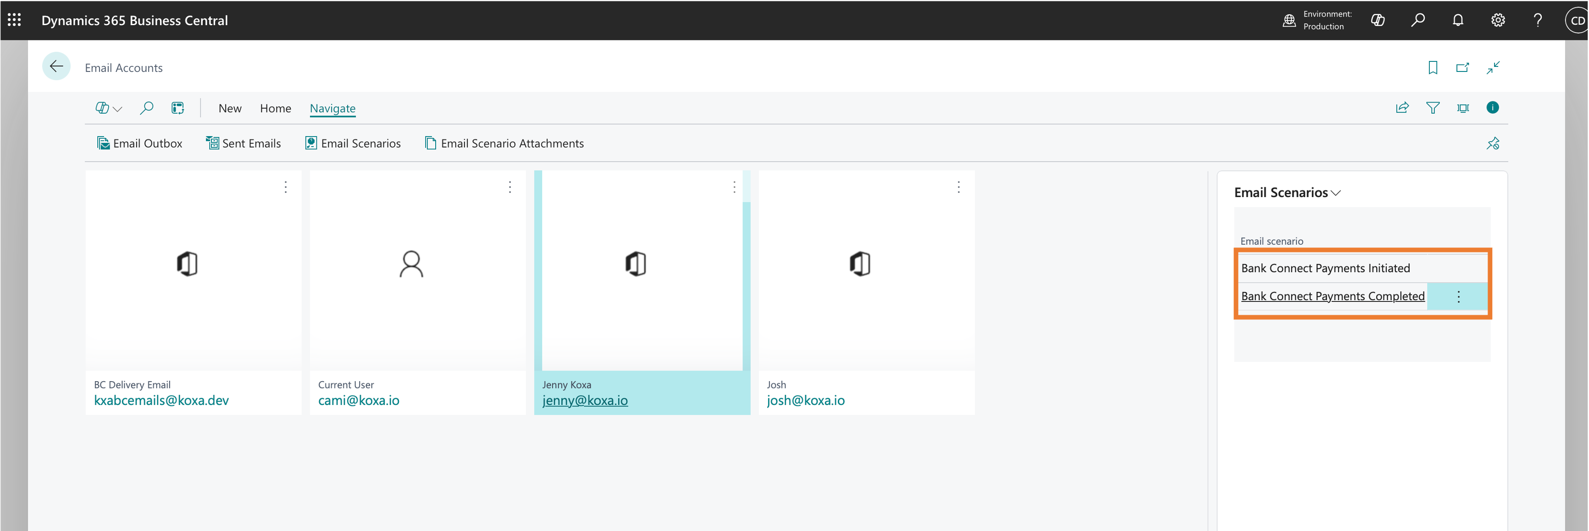The image size is (1589, 531).
Task: Open more options for BC Delivery Email card
Action: click(x=286, y=187)
